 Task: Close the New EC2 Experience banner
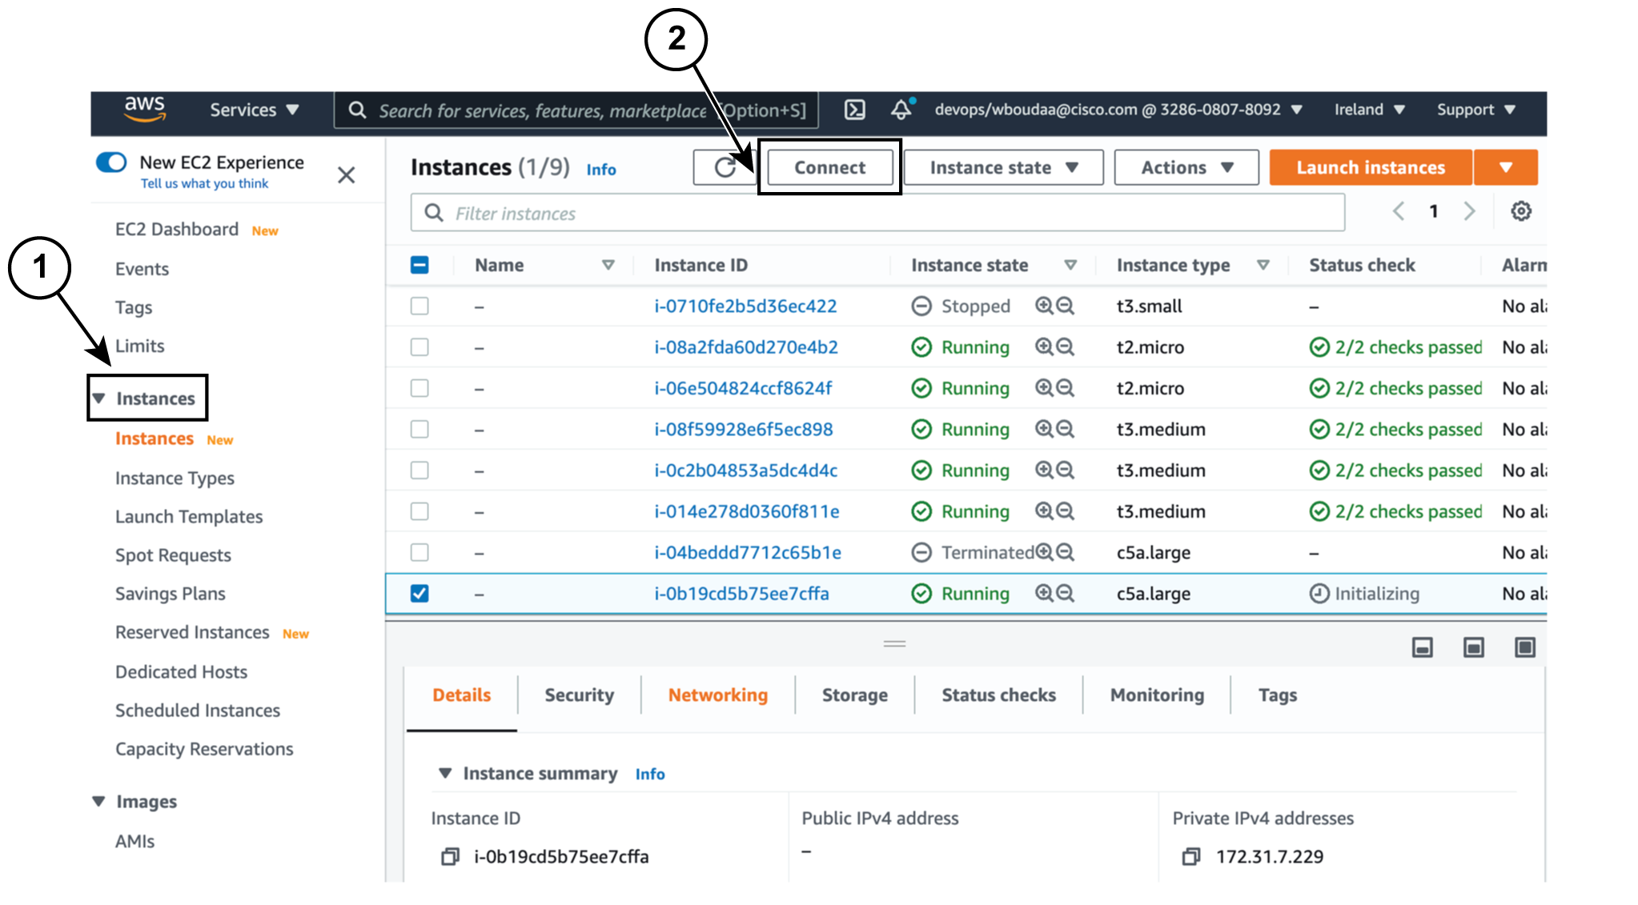pos(346,175)
